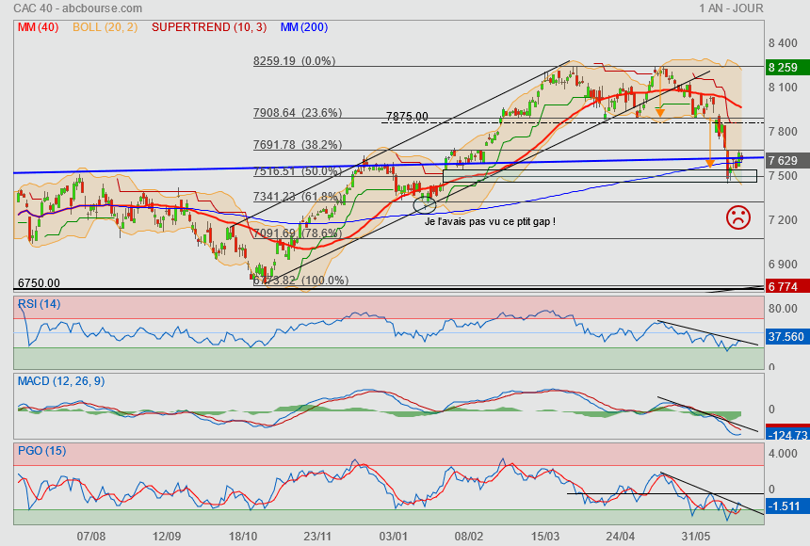The height and width of the screenshot is (546, 810).
Task: Click the 7 500 price axis value
Action: 783,176
